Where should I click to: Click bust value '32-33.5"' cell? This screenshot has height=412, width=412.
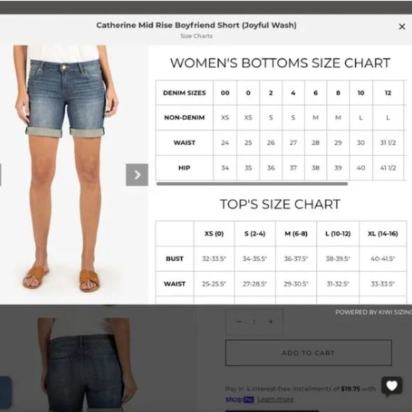(214, 259)
